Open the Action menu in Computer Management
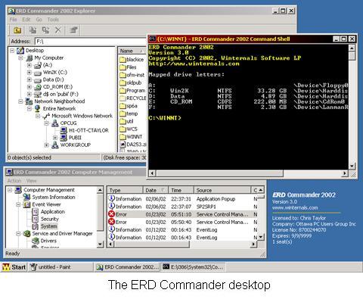 (14, 181)
